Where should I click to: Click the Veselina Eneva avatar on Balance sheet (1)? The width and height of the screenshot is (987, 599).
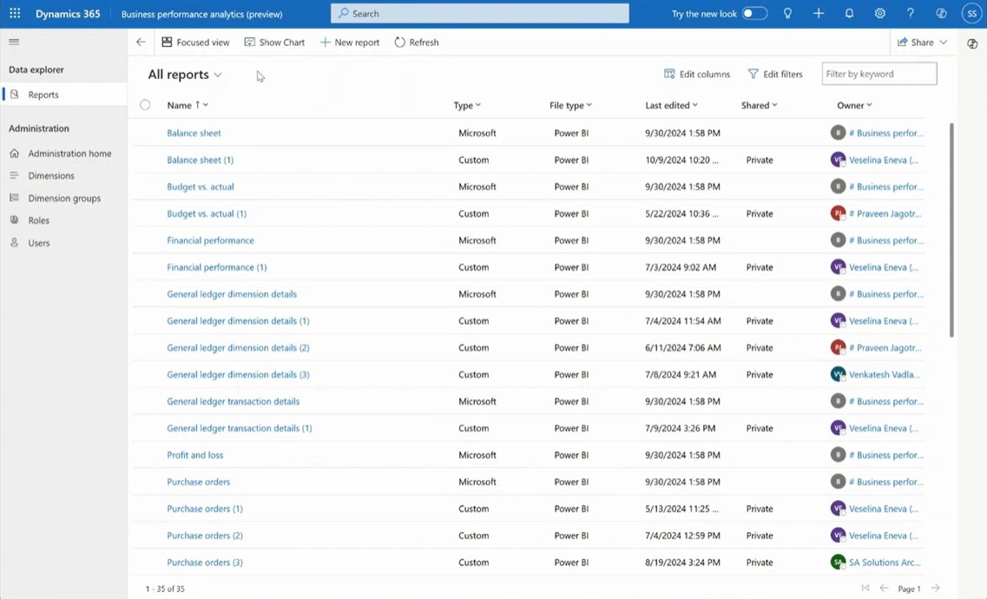point(838,160)
